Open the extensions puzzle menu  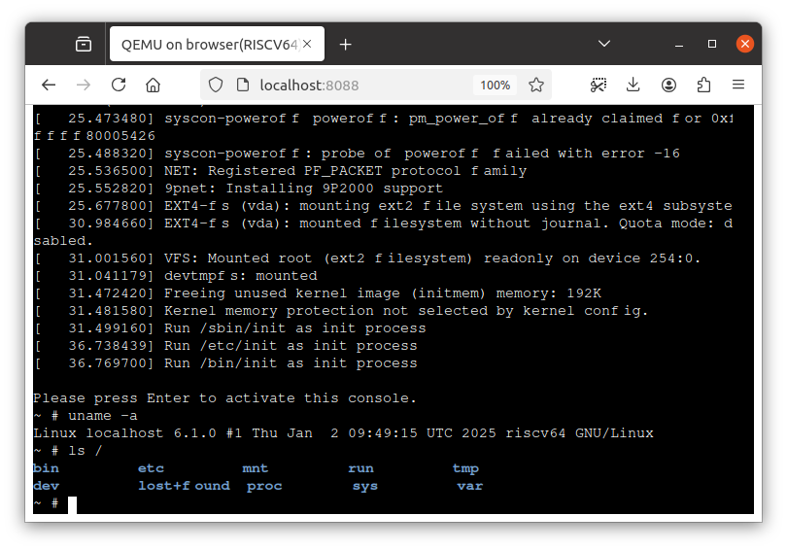[x=703, y=85]
